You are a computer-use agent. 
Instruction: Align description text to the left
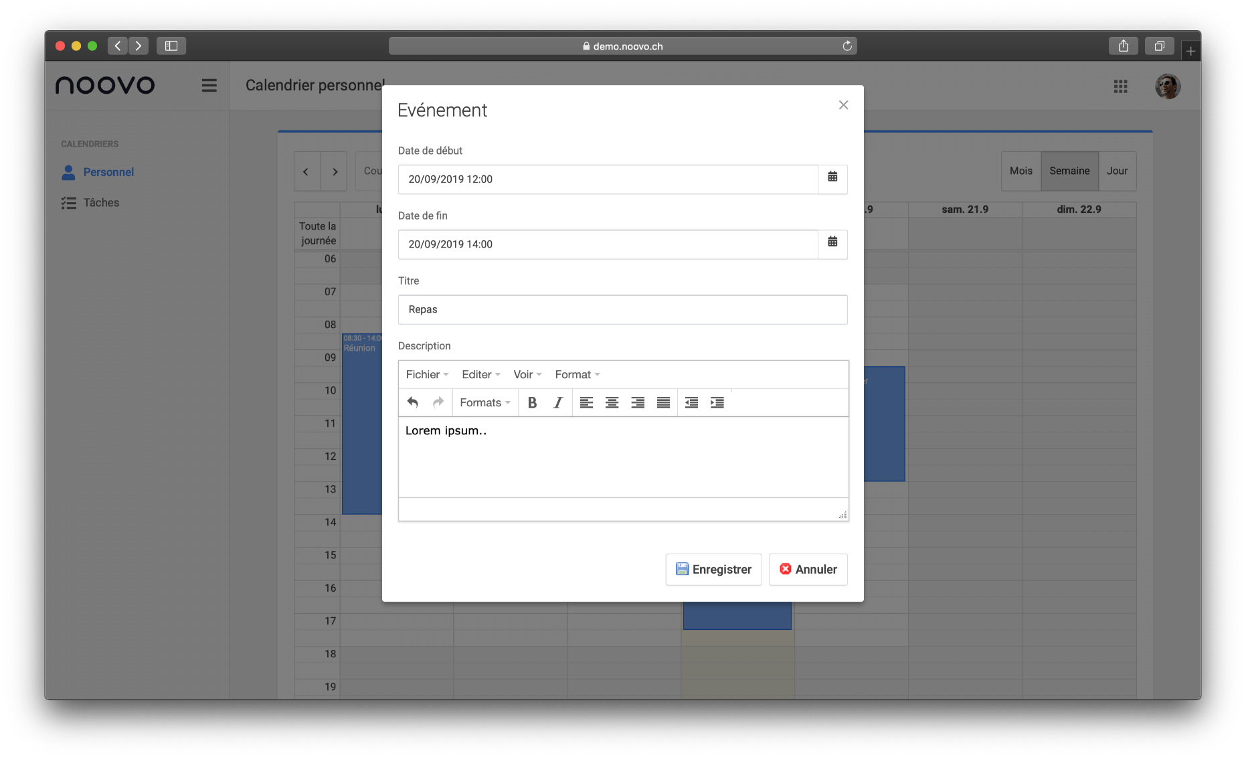coord(586,402)
